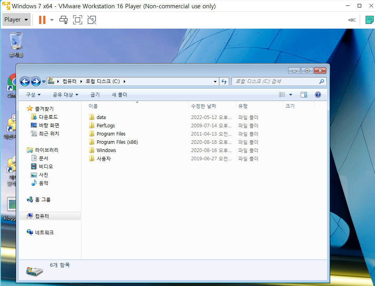Select 컴퓨터 in the navigation pane

(50, 216)
